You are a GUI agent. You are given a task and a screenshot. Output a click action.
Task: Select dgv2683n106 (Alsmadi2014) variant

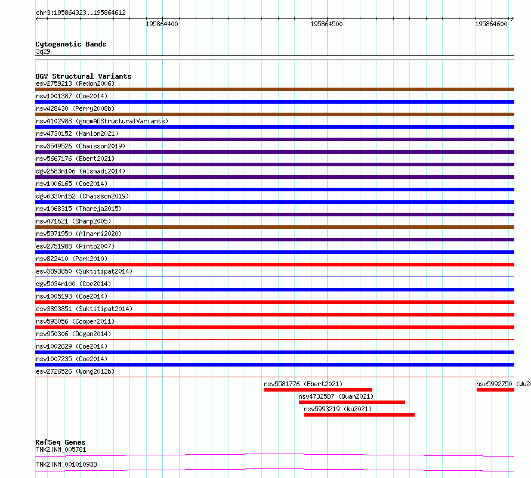pos(81,171)
